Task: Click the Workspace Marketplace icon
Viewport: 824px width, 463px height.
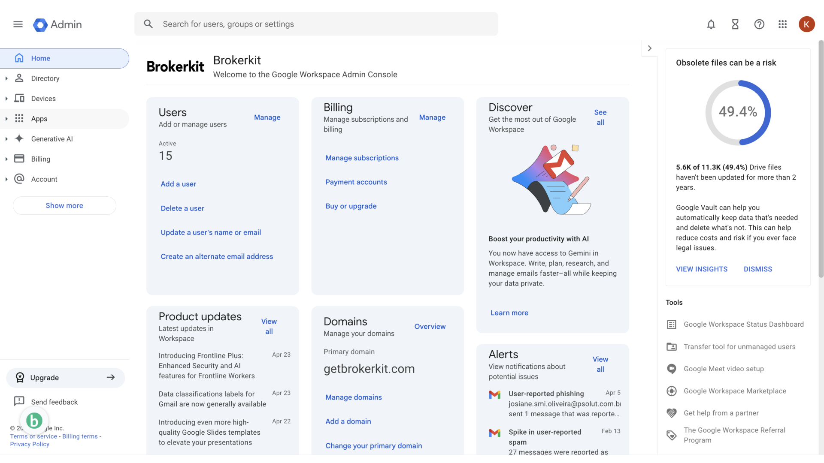Action: click(672, 391)
